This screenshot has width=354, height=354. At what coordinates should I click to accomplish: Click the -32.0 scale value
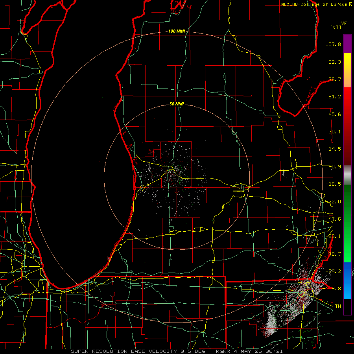pyautogui.click(x=333, y=202)
